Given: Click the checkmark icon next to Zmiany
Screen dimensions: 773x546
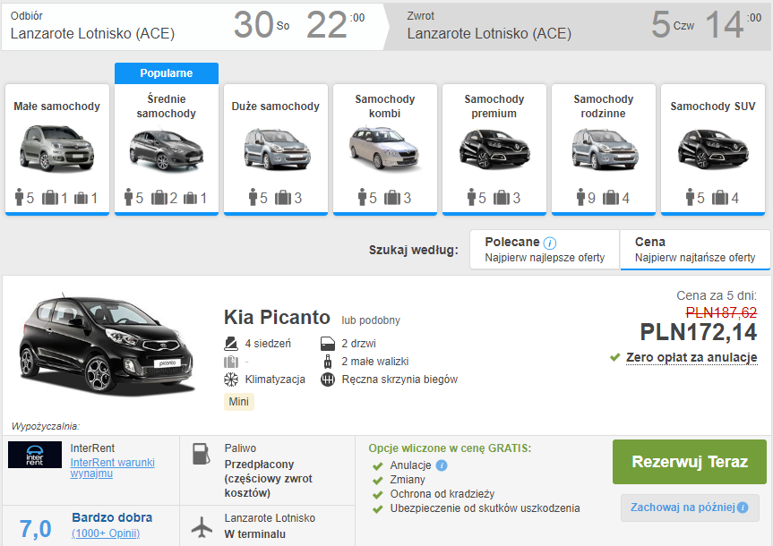Looking at the screenshot, I should click(x=378, y=481).
